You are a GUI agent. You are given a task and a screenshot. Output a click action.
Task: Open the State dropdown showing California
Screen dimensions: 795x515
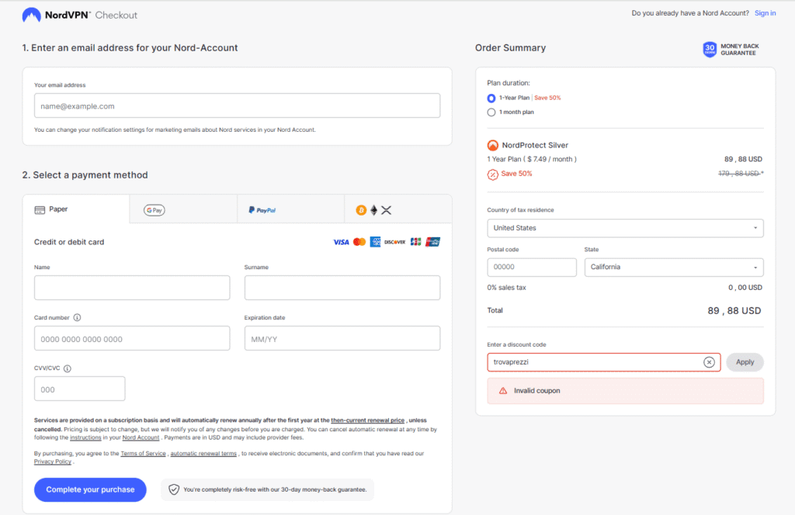[674, 267]
